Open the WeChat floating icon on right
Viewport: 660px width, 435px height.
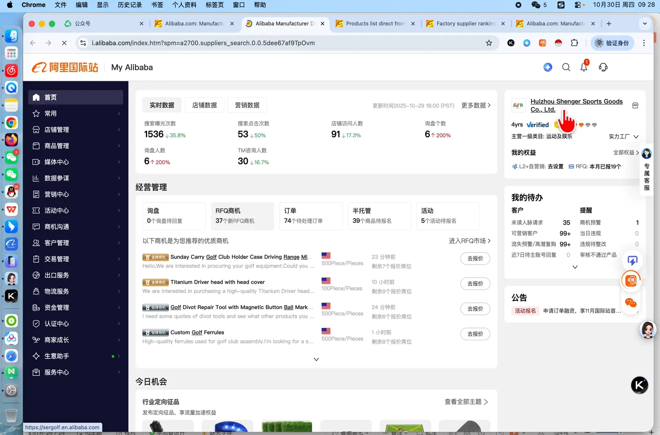(631, 303)
